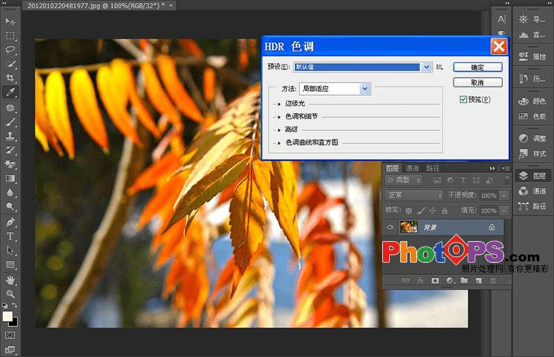The image size is (554, 357).
Task: Select the Rectangular Marquee tool
Action: pyautogui.click(x=10, y=36)
